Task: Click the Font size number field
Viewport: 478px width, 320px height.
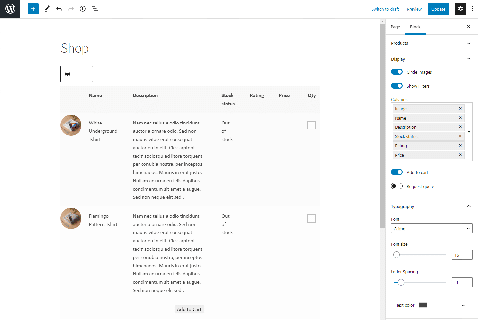Action: [x=462, y=255]
